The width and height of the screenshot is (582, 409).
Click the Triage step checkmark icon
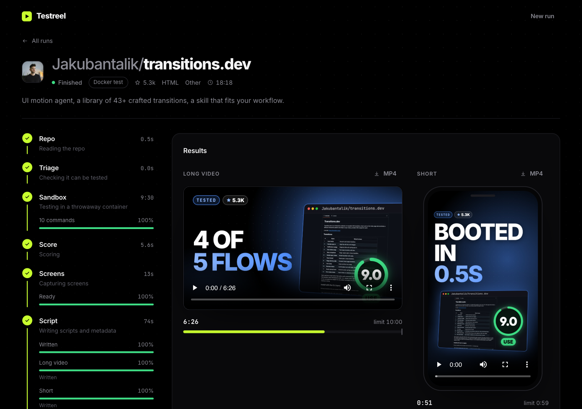click(27, 168)
